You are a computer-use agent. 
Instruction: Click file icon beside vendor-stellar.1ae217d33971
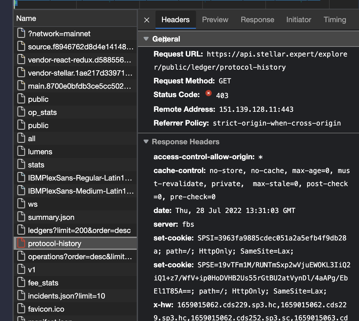[x=21, y=72]
